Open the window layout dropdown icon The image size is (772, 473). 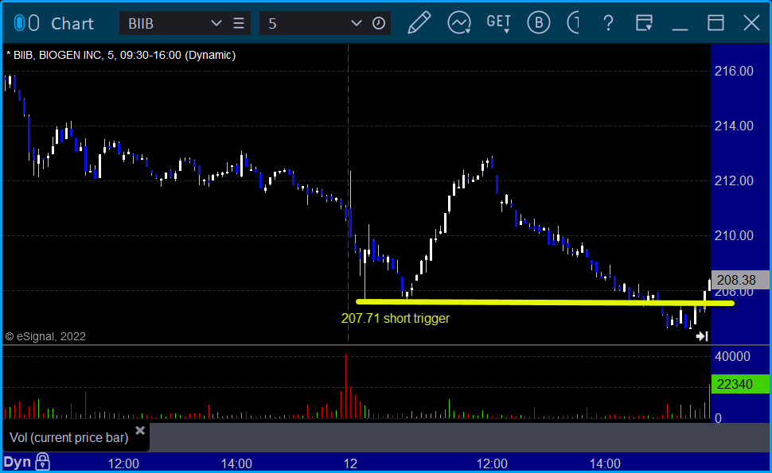644,23
